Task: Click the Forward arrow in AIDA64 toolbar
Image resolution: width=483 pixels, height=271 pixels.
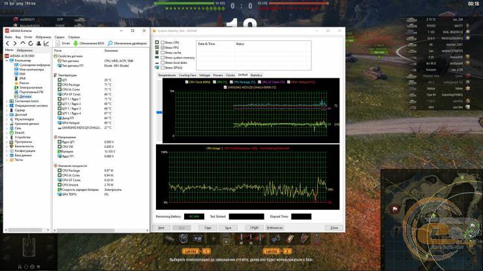Action: pos(15,44)
